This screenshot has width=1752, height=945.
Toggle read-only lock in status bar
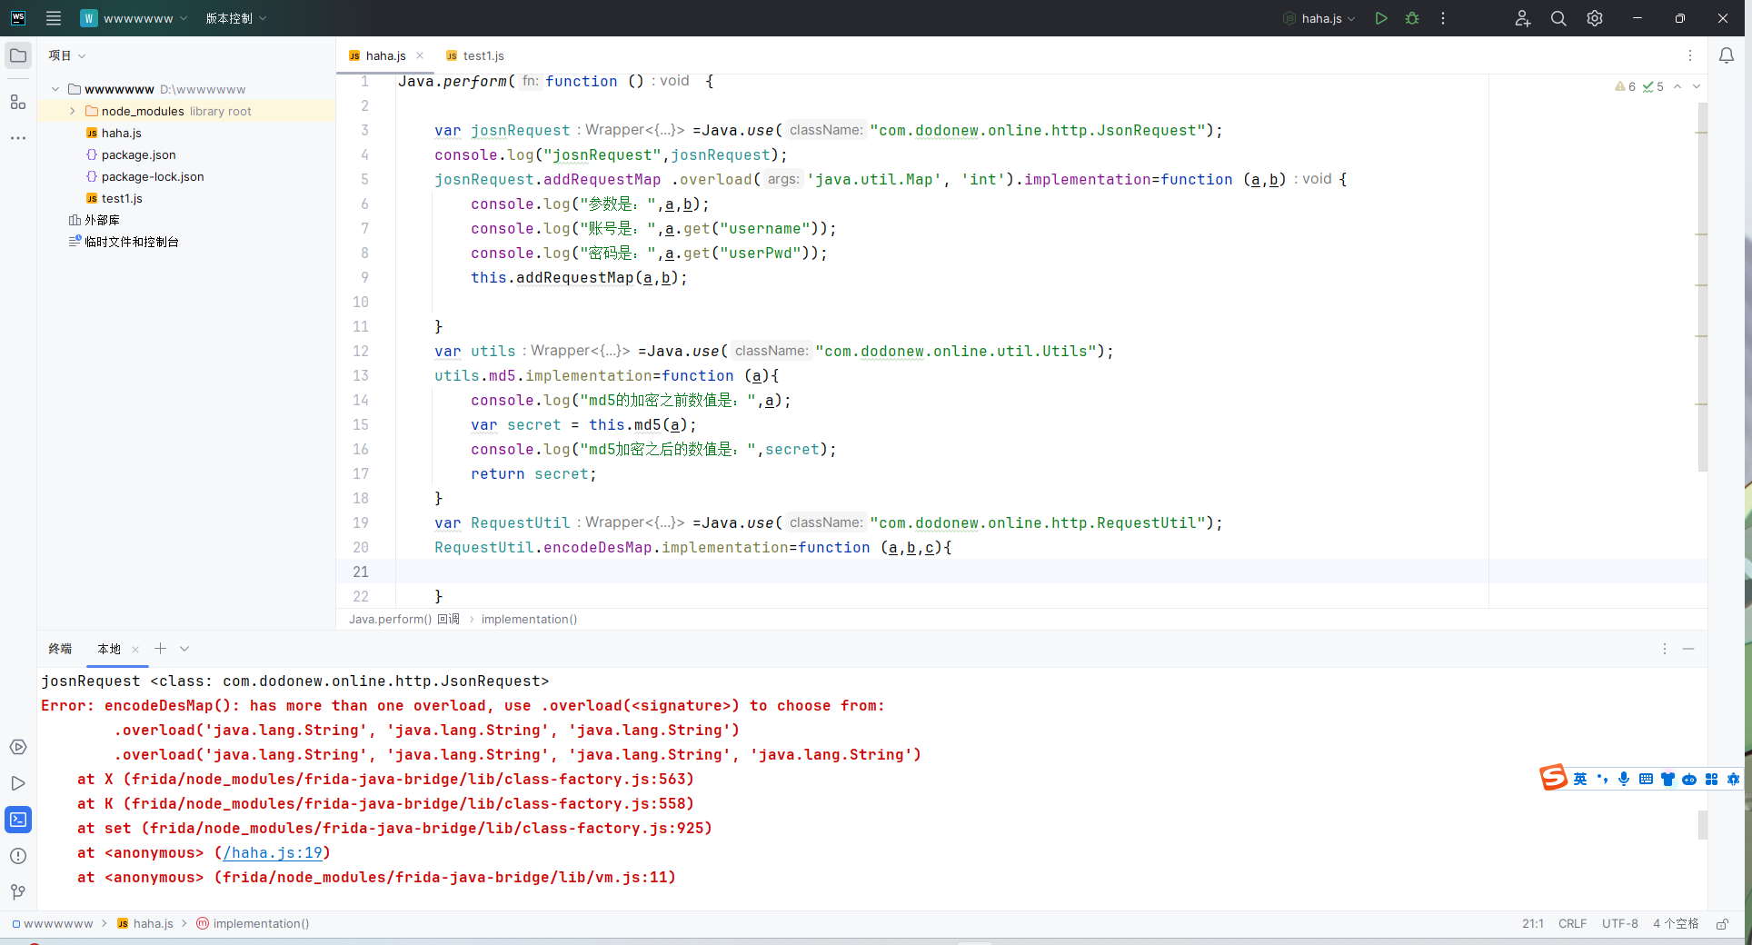tap(1722, 923)
